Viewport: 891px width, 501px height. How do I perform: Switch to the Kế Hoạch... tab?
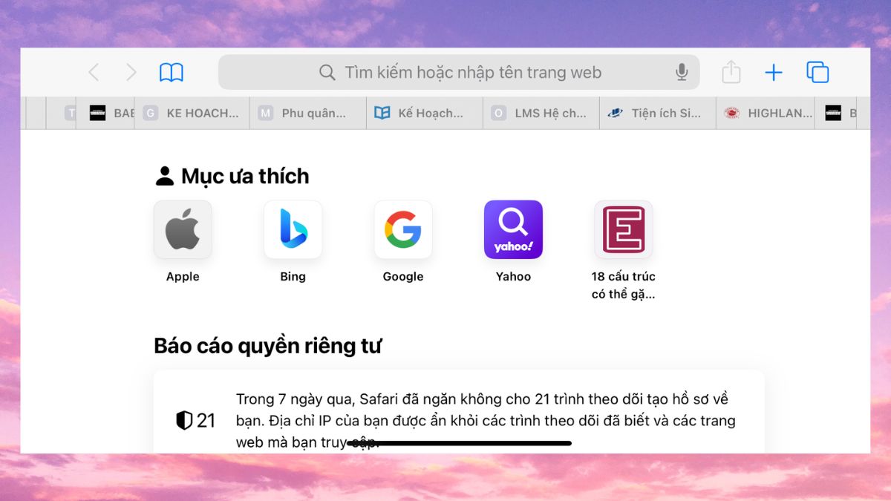tap(424, 114)
